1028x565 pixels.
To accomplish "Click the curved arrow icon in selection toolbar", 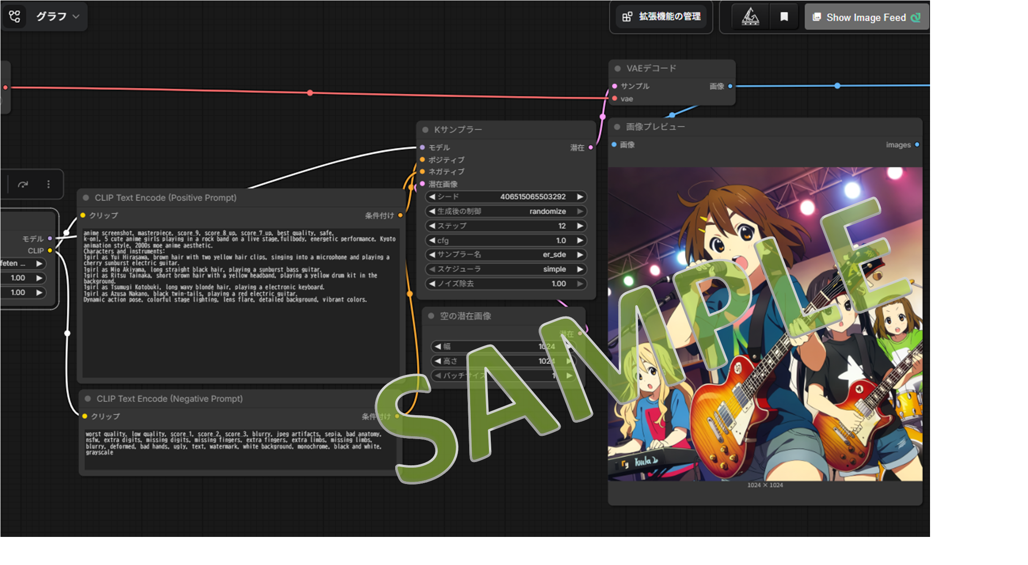I will (x=23, y=184).
